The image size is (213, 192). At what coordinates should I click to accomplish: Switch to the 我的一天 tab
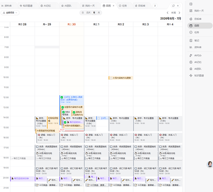pos(89,6)
